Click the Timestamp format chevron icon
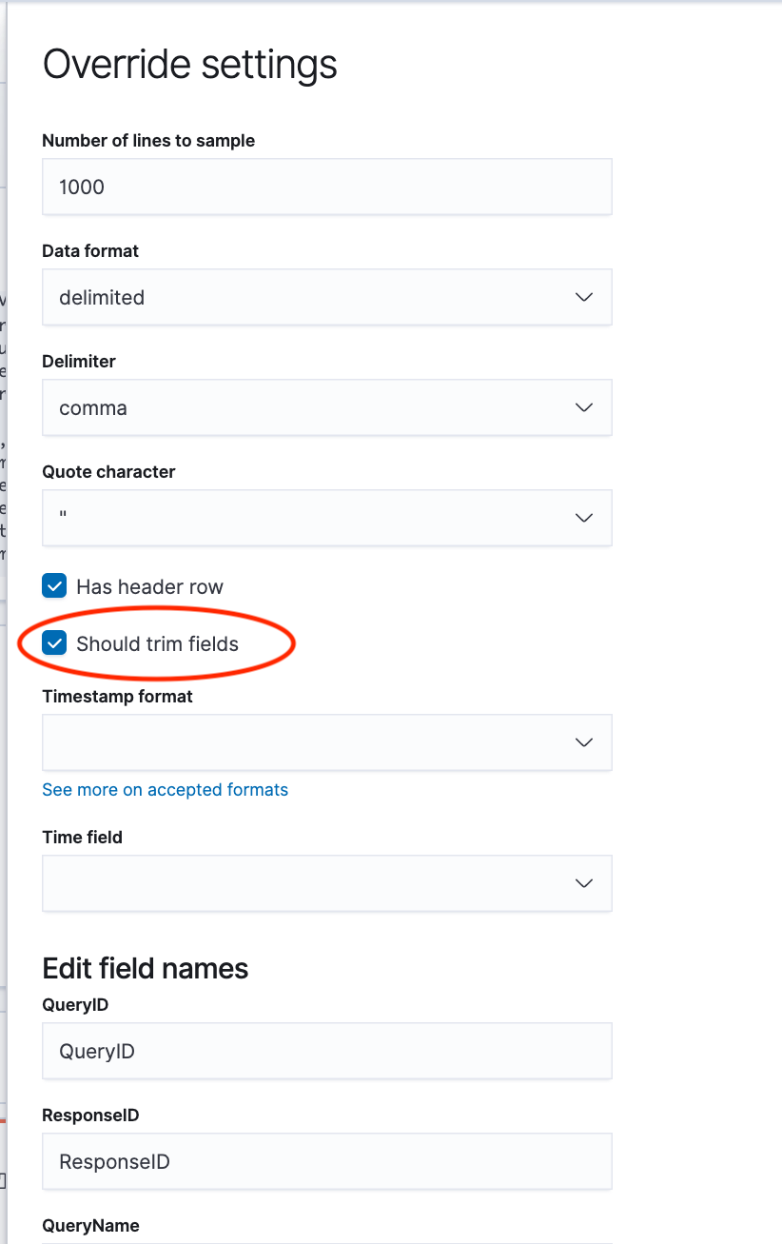The height and width of the screenshot is (1244, 782). (x=584, y=742)
